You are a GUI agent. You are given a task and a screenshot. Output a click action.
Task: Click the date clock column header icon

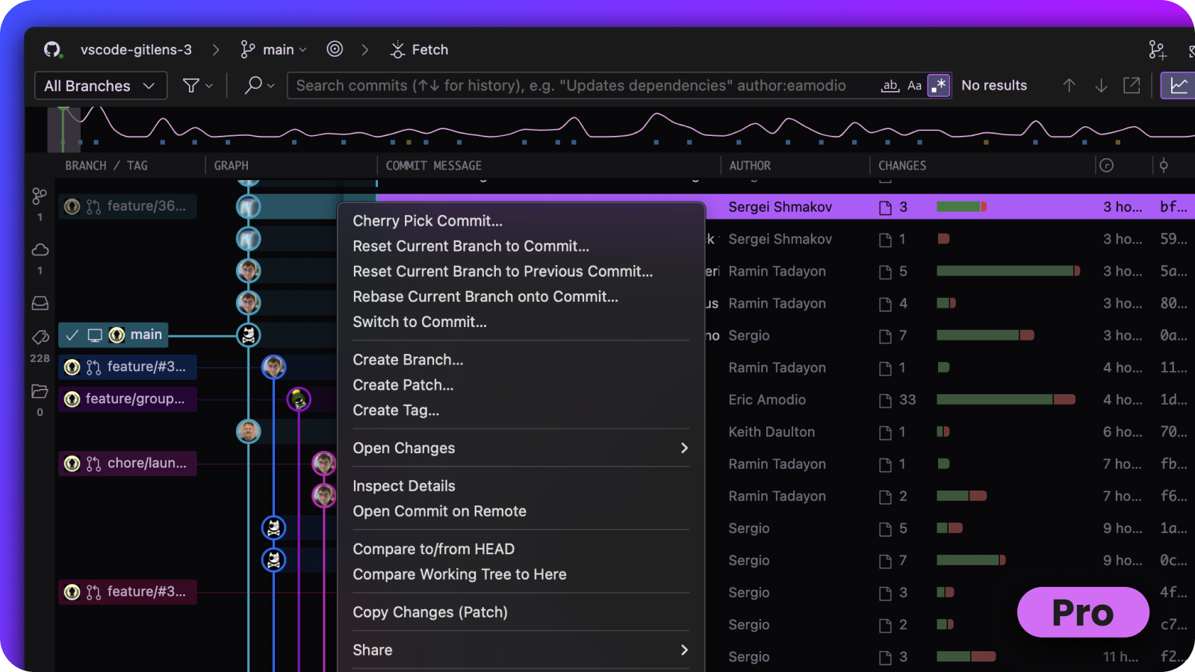click(x=1107, y=166)
